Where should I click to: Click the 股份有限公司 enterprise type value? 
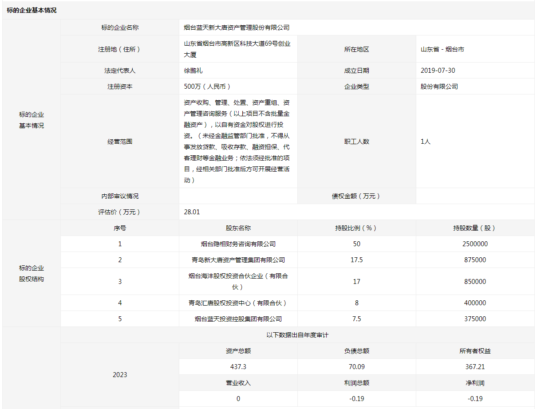439,87
